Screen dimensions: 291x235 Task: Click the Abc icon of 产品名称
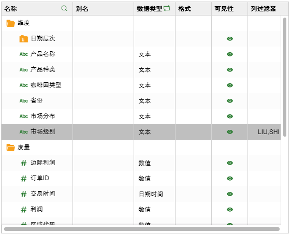coord(24,54)
